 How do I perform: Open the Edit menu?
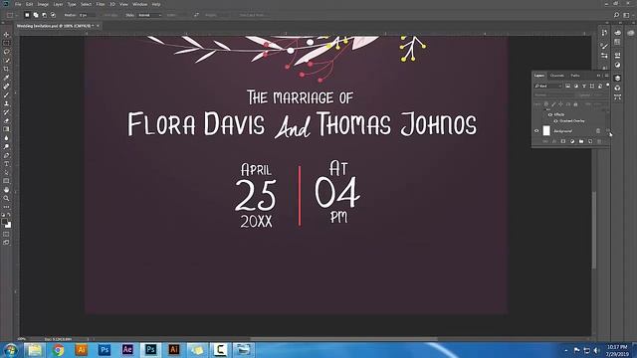pyautogui.click(x=29, y=4)
